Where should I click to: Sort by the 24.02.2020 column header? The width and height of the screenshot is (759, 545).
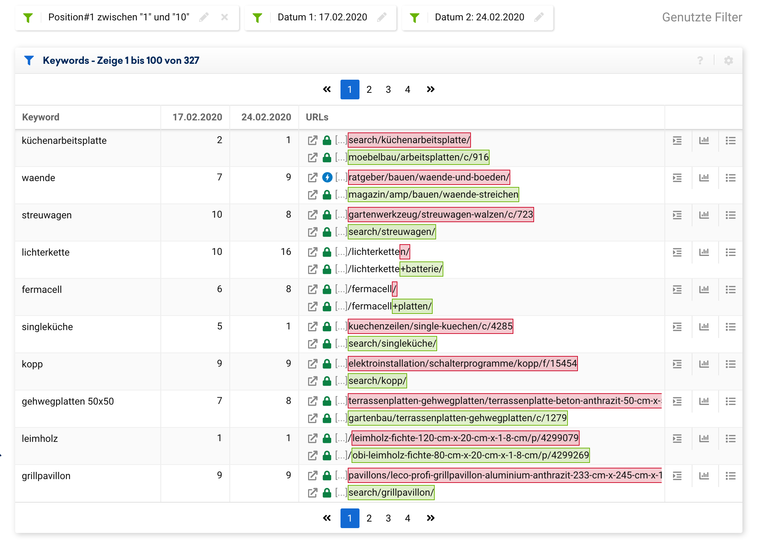point(266,117)
